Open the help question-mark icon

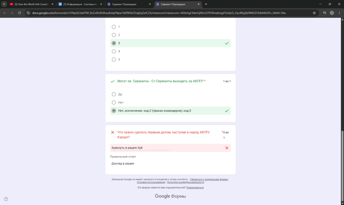[6, 199]
